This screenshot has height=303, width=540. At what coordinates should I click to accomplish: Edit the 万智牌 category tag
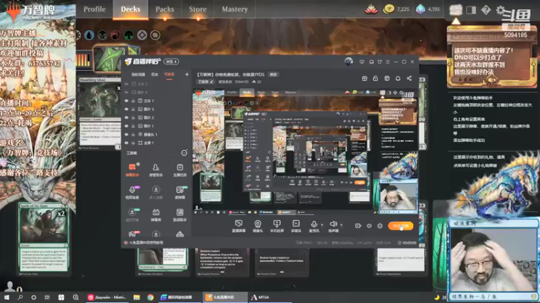pyautogui.click(x=206, y=81)
